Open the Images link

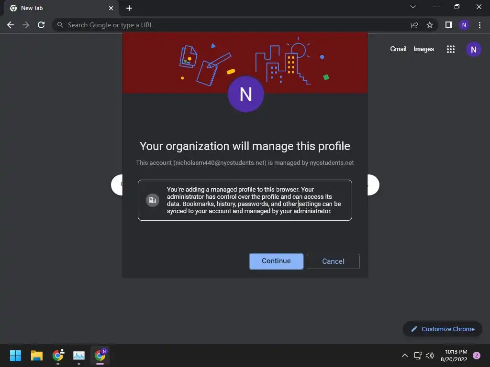(x=423, y=49)
